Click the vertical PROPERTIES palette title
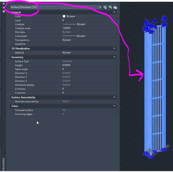The height and width of the screenshot is (172, 173). click(4, 164)
